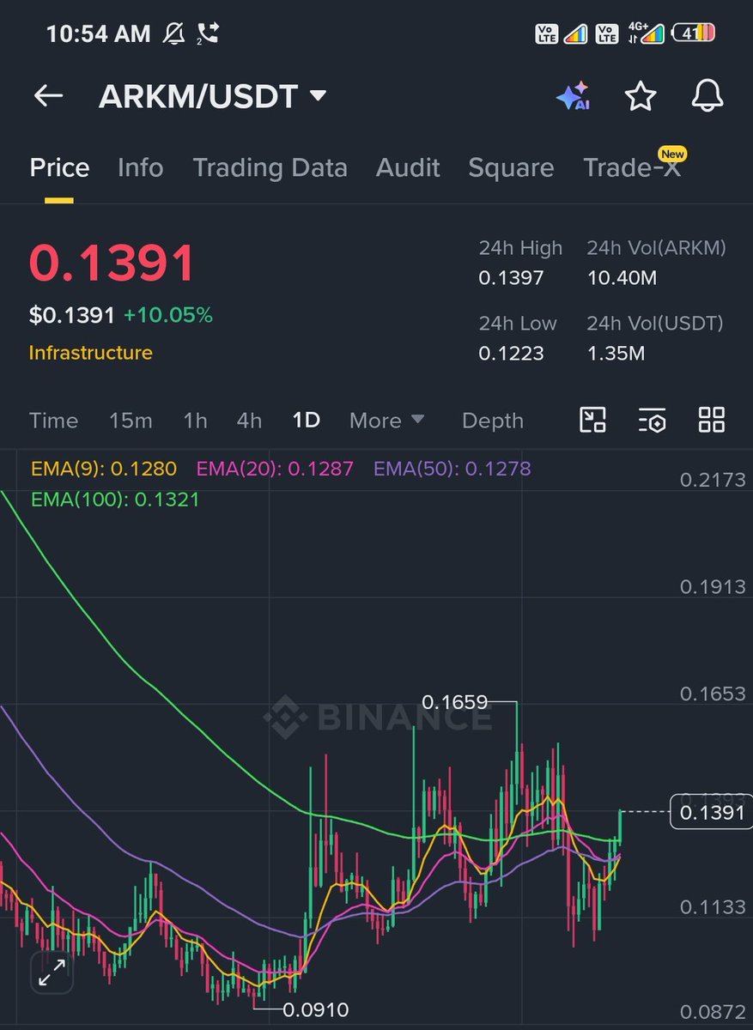Select the 15m chart interval
Image resolution: width=753 pixels, height=1030 pixels.
tap(131, 421)
